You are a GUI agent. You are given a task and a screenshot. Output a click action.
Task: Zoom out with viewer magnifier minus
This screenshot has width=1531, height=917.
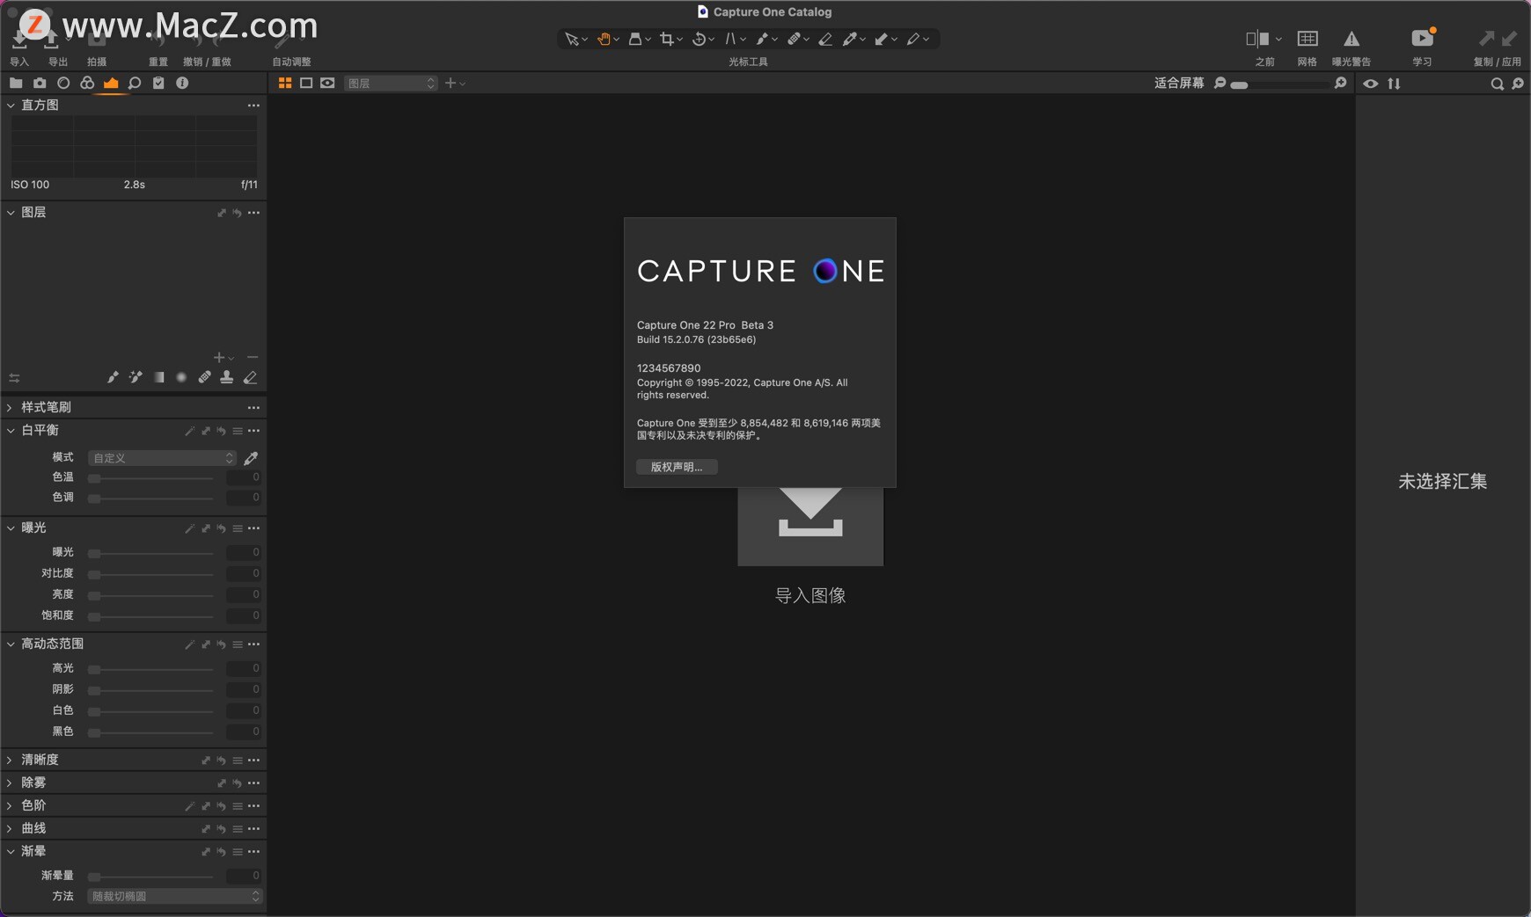point(1220,83)
